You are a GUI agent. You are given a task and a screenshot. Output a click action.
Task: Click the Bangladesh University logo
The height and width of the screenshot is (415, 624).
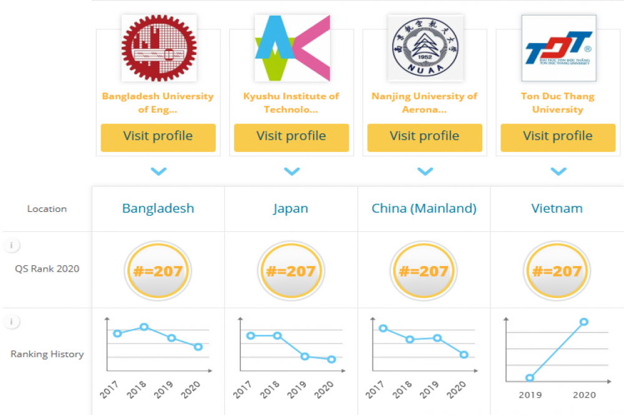tap(158, 49)
